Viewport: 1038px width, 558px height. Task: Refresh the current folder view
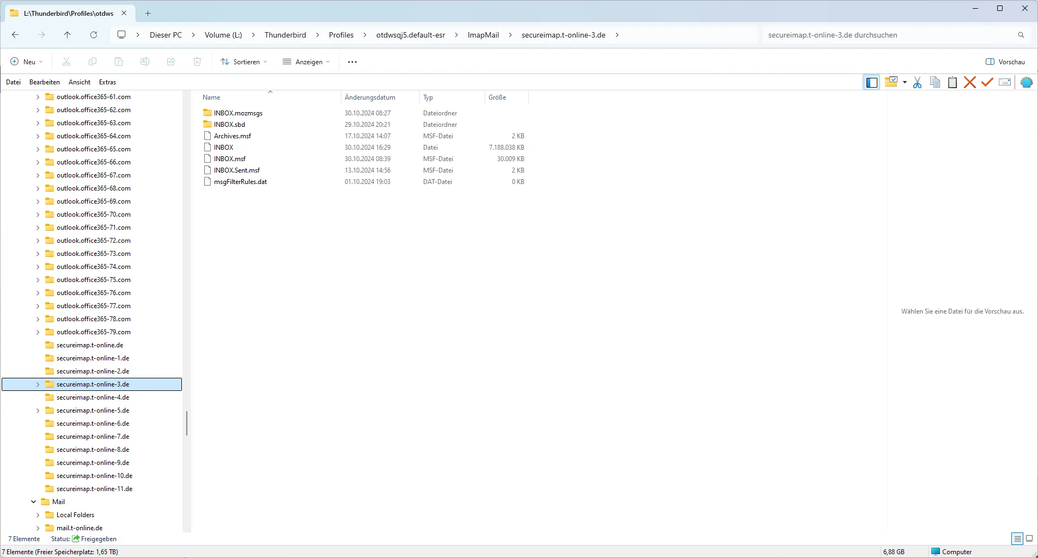click(x=94, y=35)
